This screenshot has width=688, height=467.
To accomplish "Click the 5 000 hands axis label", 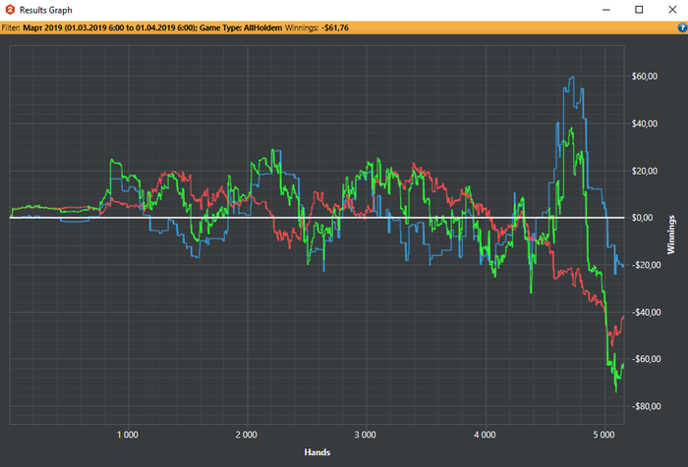I will (603, 433).
